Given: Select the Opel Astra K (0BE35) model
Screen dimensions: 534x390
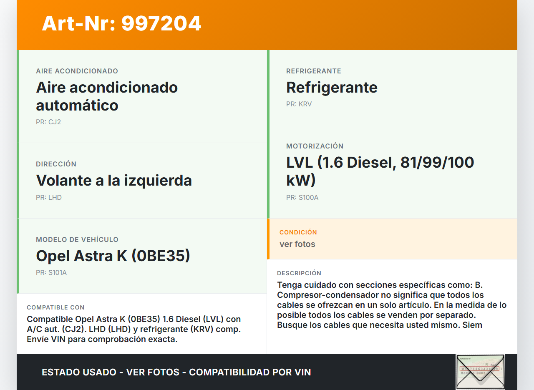Looking at the screenshot, I should click(113, 256).
